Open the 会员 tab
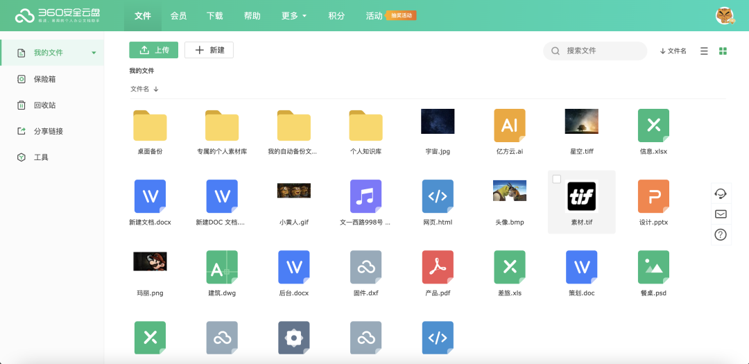 point(178,16)
